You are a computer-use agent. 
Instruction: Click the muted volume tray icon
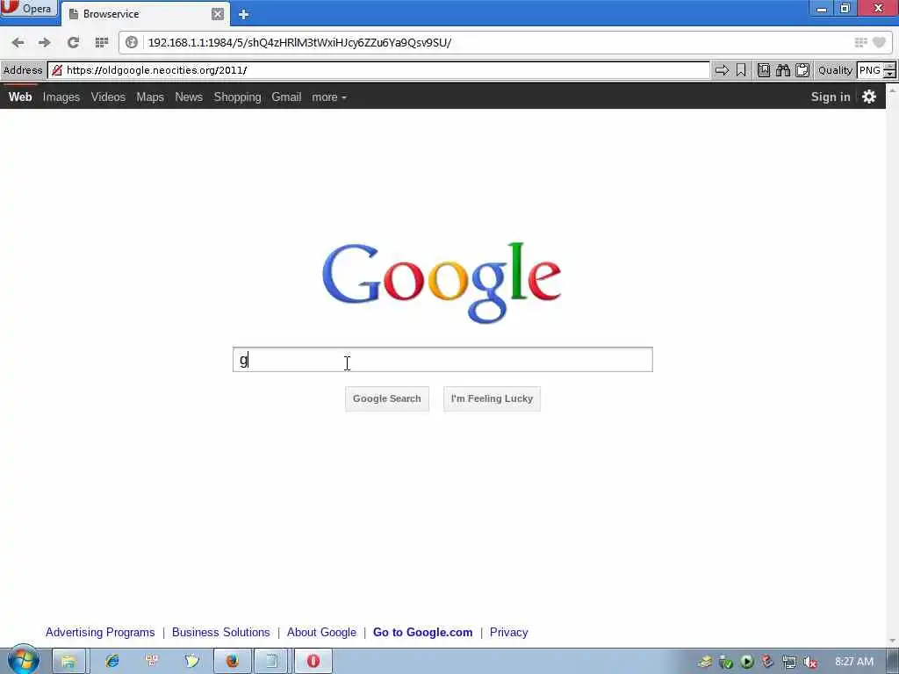point(810,662)
